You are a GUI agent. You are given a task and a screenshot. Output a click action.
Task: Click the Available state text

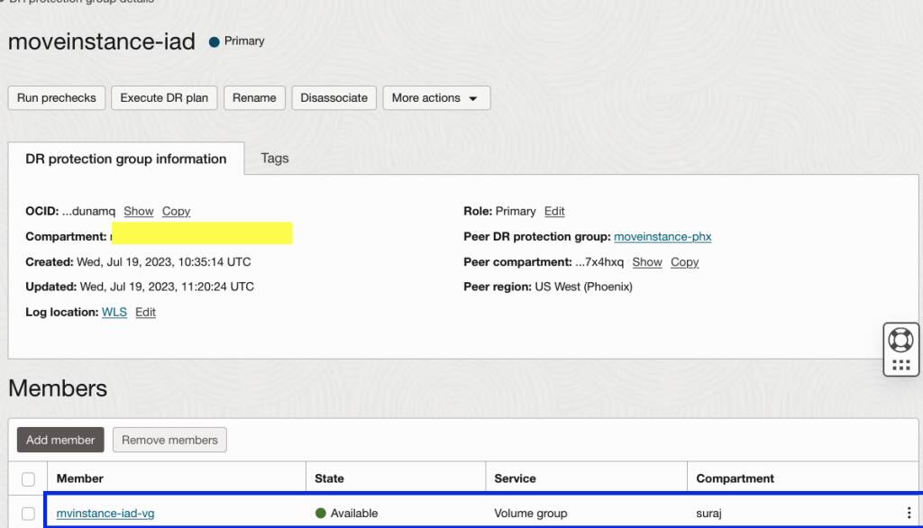(353, 514)
